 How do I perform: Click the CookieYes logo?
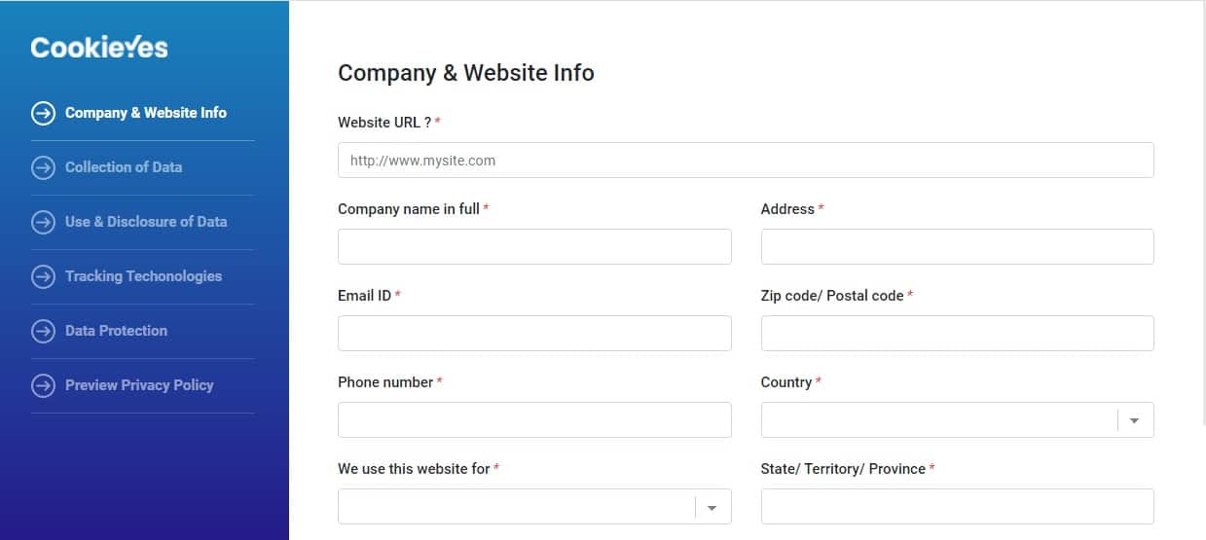(x=99, y=47)
